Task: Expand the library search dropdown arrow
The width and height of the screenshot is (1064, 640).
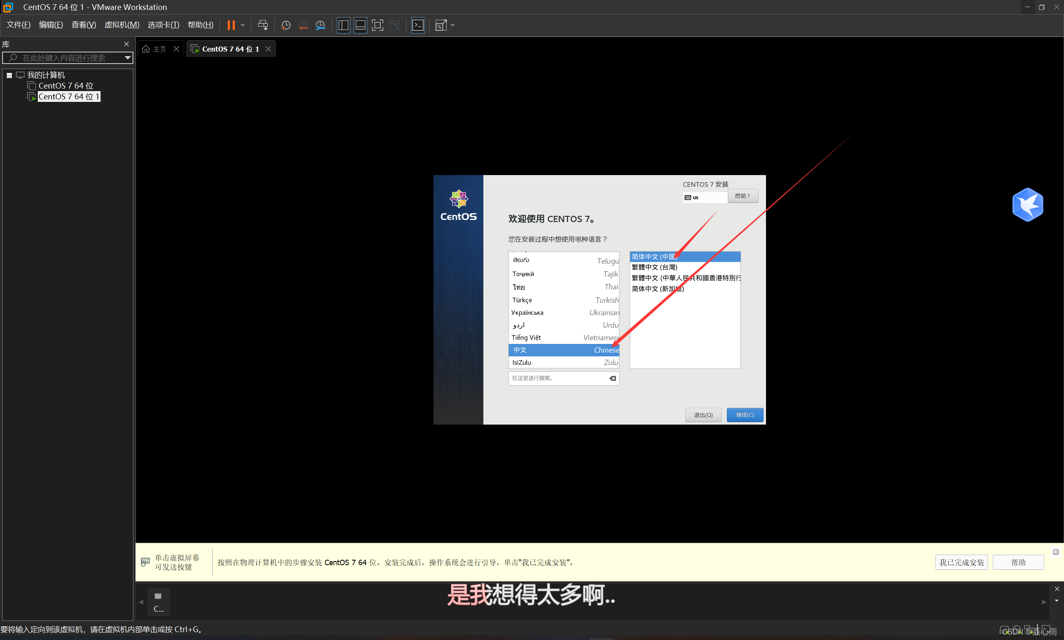Action: pyautogui.click(x=128, y=58)
